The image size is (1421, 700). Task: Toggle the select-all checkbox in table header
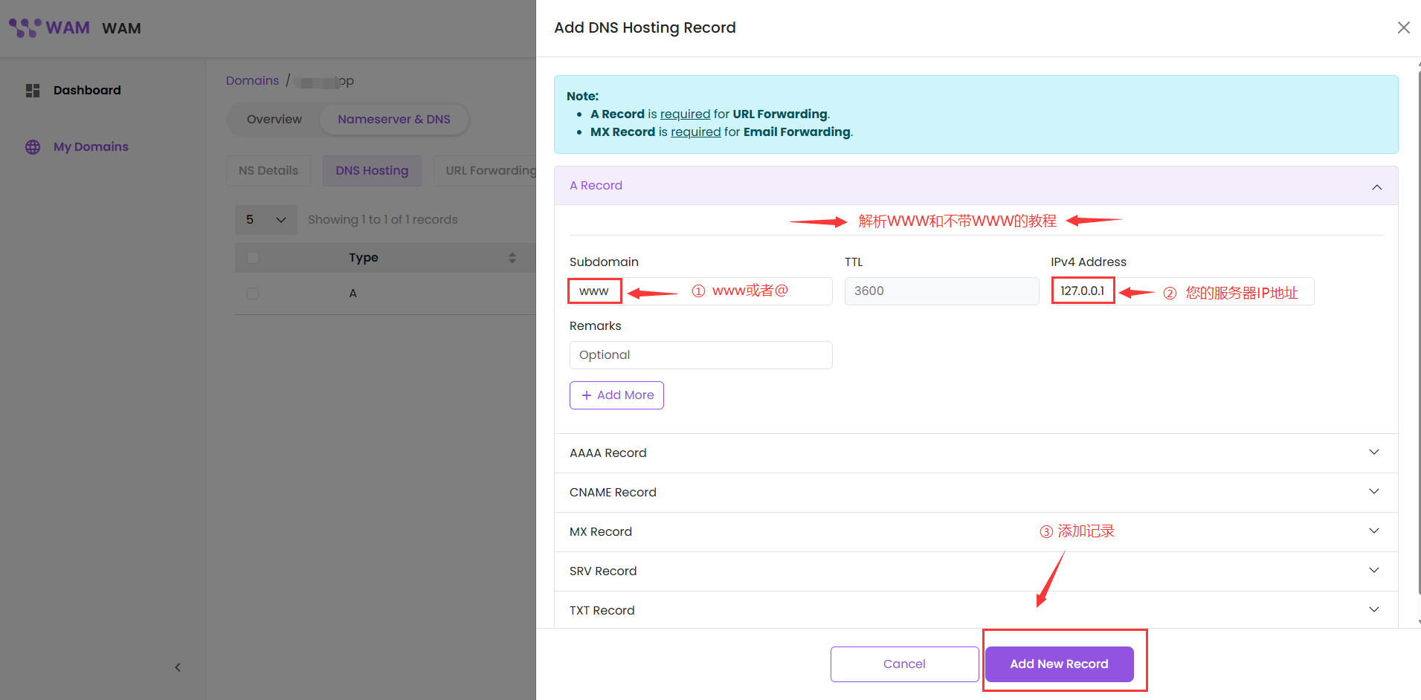pos(253,258)
